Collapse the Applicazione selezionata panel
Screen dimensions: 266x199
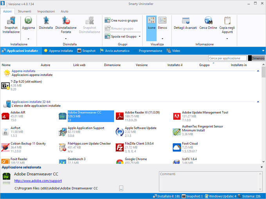pos(262,167)
